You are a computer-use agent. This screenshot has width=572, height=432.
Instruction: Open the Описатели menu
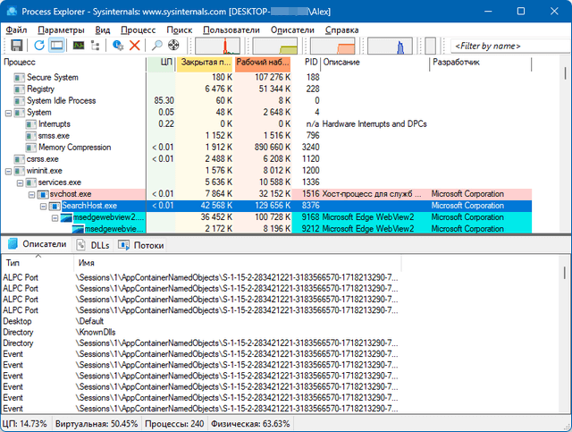[x=292, y=30]
